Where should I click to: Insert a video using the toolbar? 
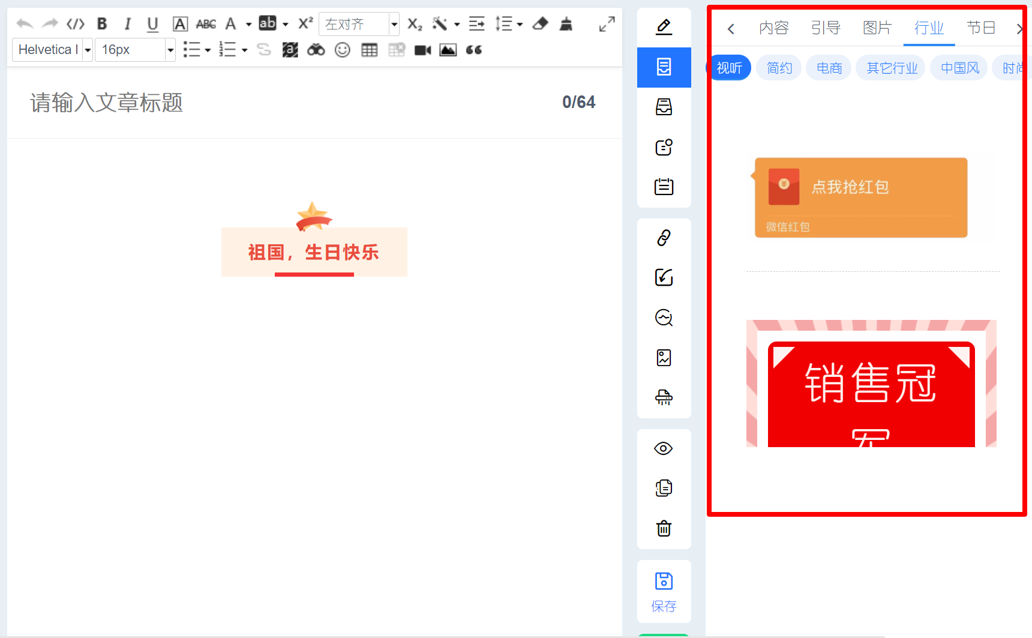click(x=422, y=50)
